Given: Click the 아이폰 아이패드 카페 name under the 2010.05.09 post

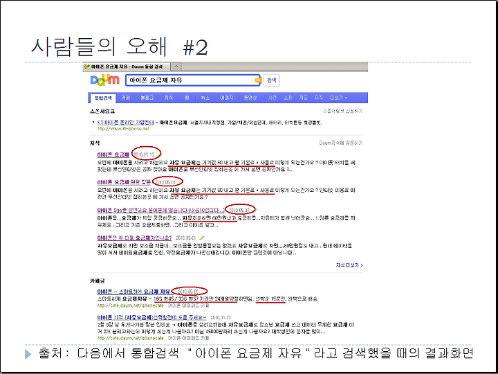Looking at the screenshot, I should coord(189,305).
